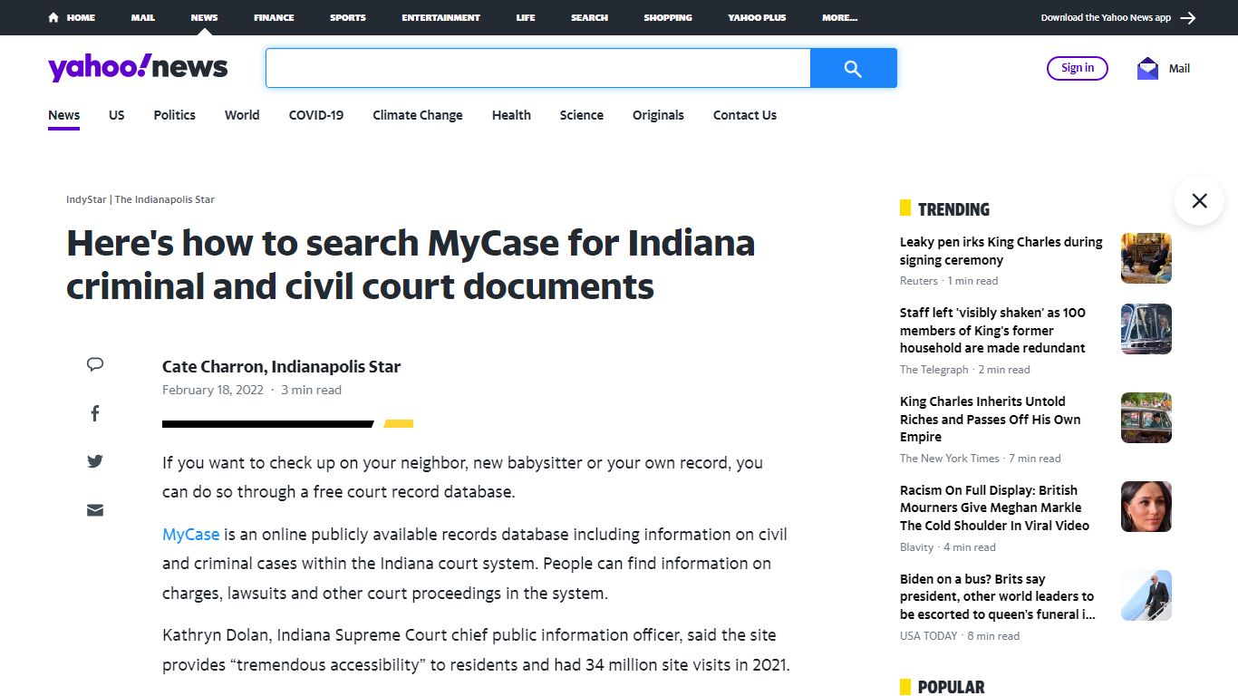Click Biden on a bus thumbnail
Screen dimensions: 1238x696
coord(1146,595)
